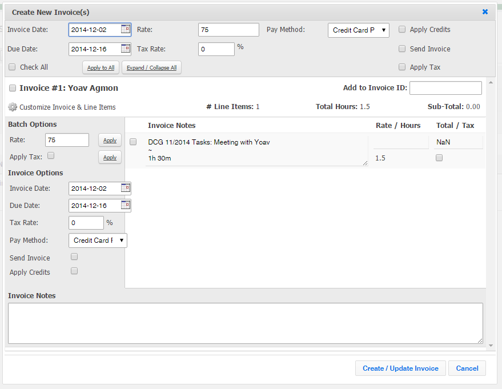Check the line item tax checkbox
The width and height of the screenshot is (502, 389).
pyautogui.click(x=439, y=158)
